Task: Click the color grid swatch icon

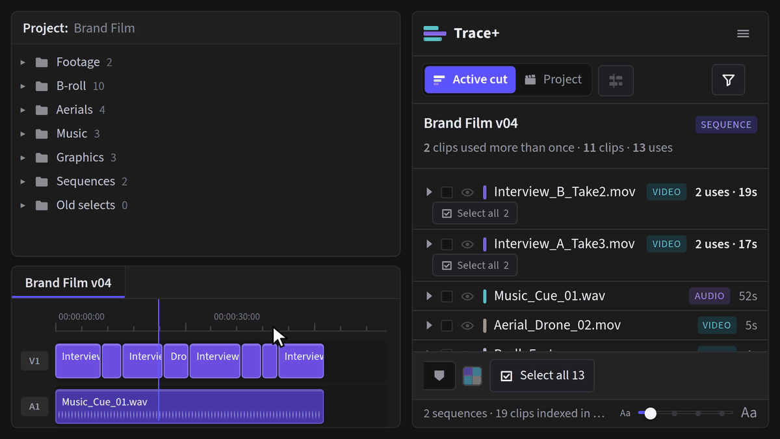Action: coord(472,376)
